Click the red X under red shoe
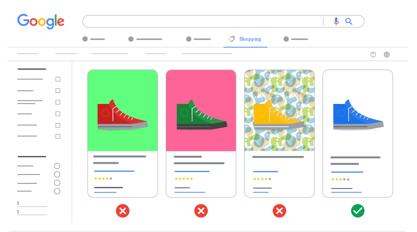Image resolution: width=417 pixels, height=232 pixels. pos(122,211)
